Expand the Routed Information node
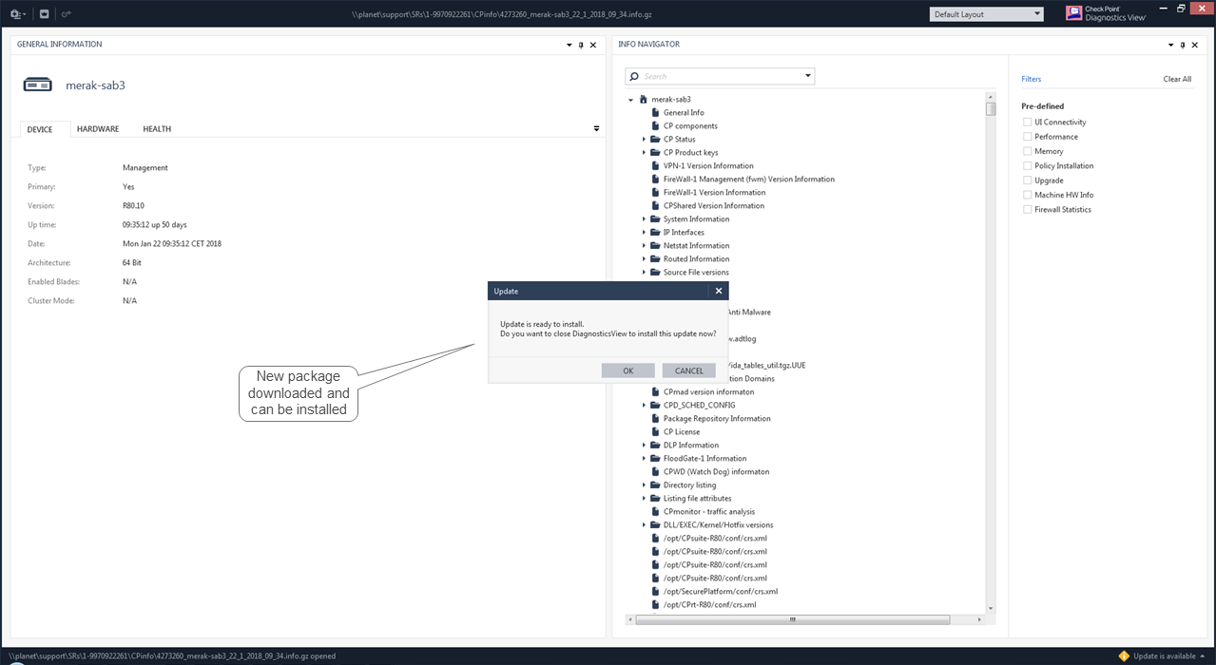This screenshot has height=665, width=1216. (644, 259)
